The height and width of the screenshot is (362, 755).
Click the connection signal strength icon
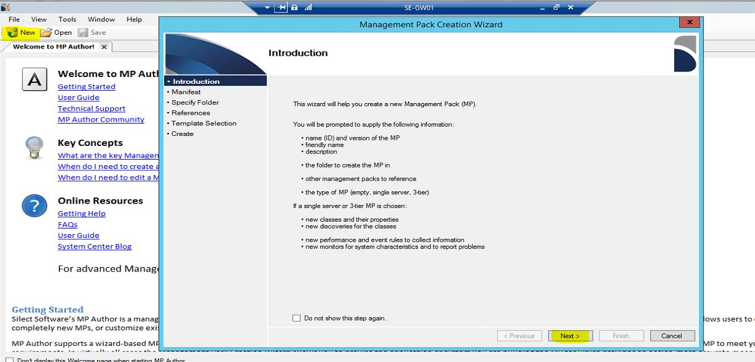point(308,7)
